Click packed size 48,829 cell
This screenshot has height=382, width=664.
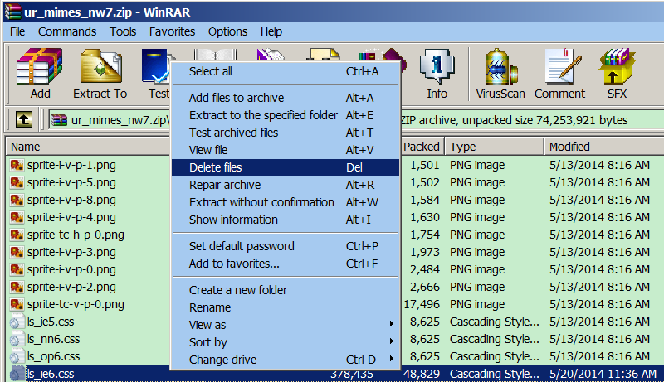point(422,374)
